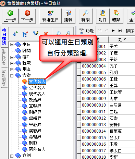Open the 特搜 special search
This screenshot has height=159, width=135.
tap(86, 16)
